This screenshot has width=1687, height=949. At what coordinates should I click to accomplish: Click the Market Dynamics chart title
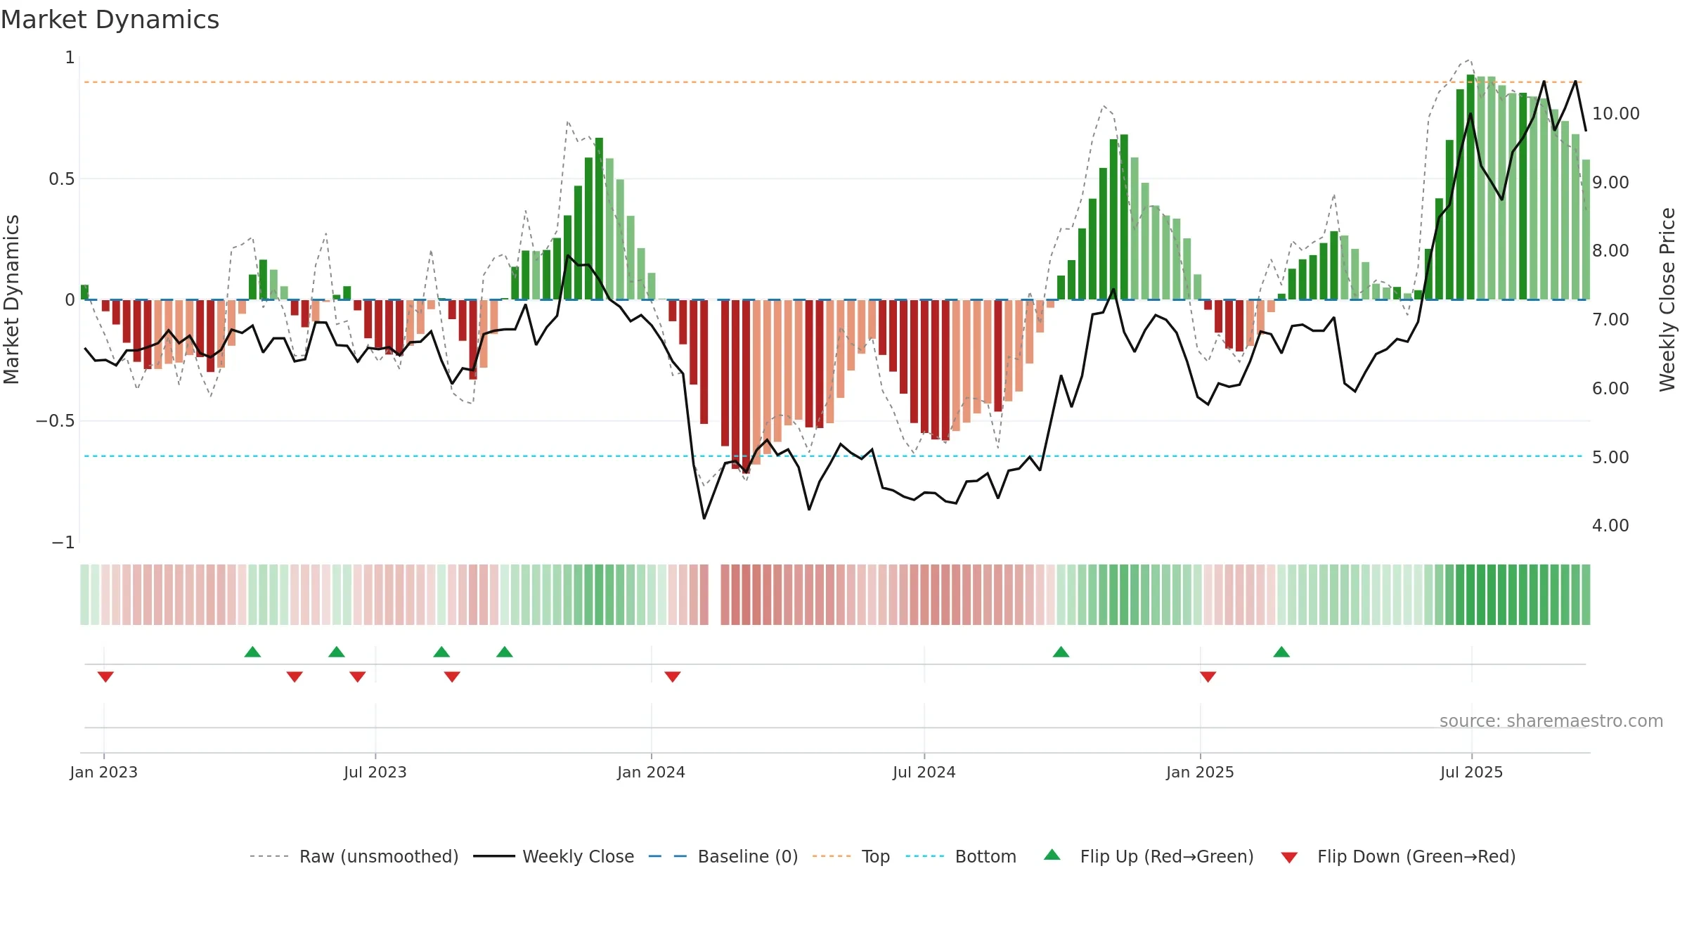pos(110,20)
